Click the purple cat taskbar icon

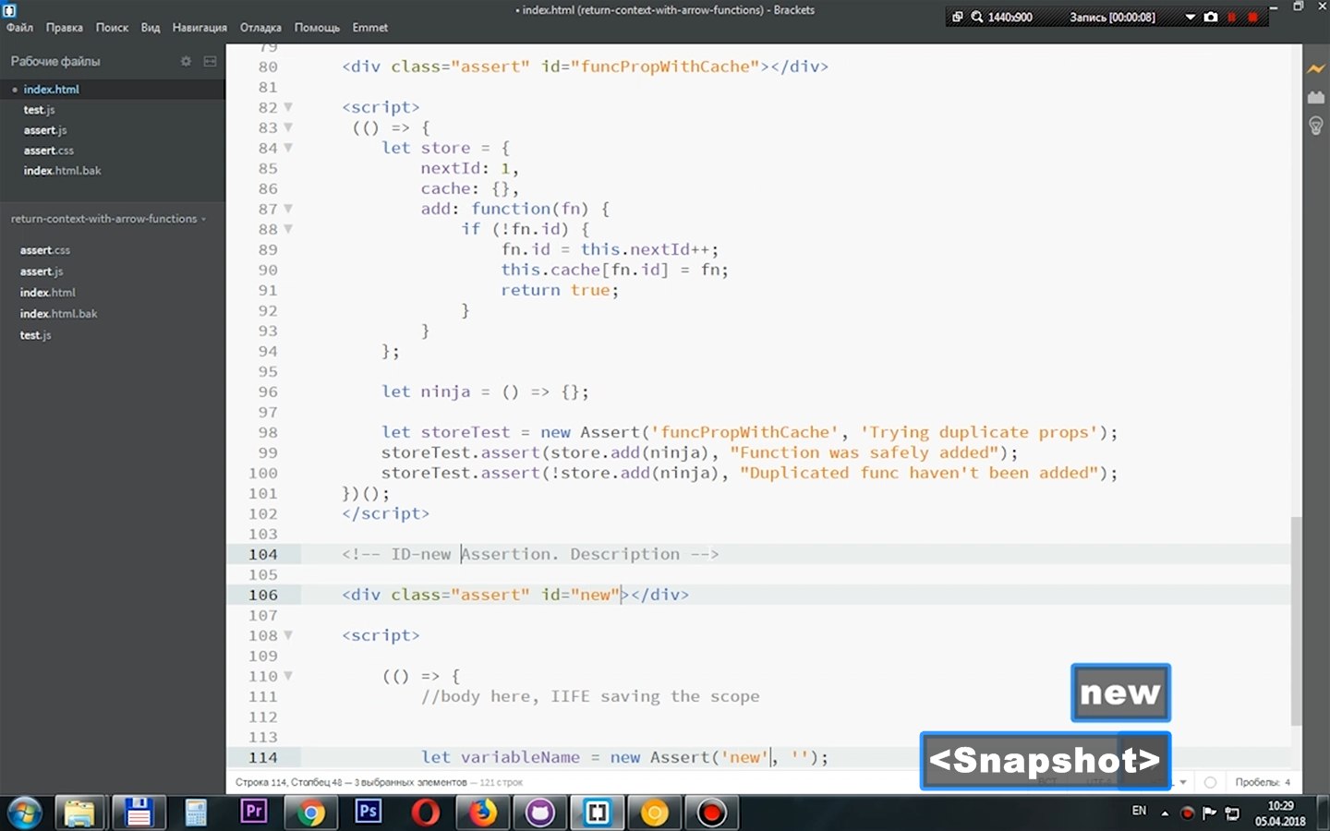540,813
